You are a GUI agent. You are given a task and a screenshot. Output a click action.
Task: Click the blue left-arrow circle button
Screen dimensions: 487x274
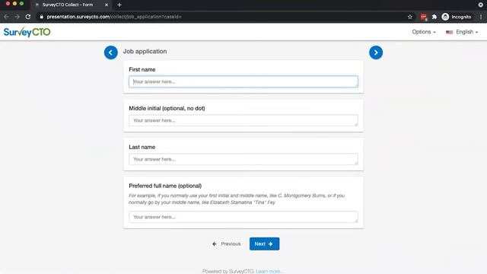(x=111, y=53)
